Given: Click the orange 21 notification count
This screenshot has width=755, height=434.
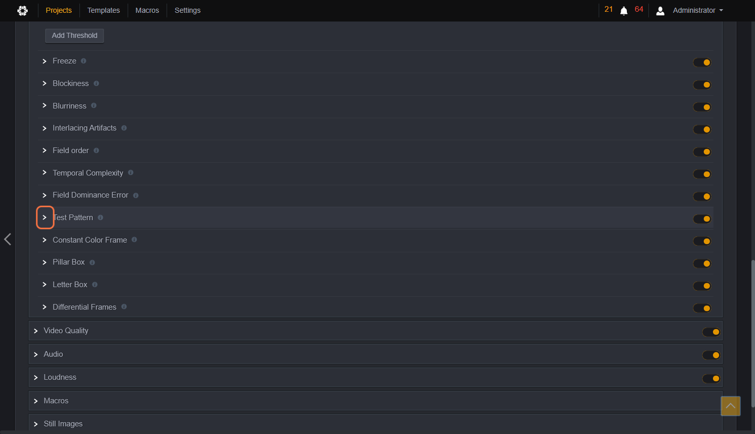Looking at the screenshot, I should pos(608,9).
